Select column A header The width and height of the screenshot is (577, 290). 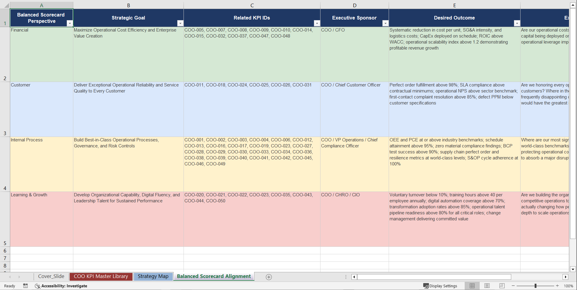pyautogui.click(x=41, y=5)
